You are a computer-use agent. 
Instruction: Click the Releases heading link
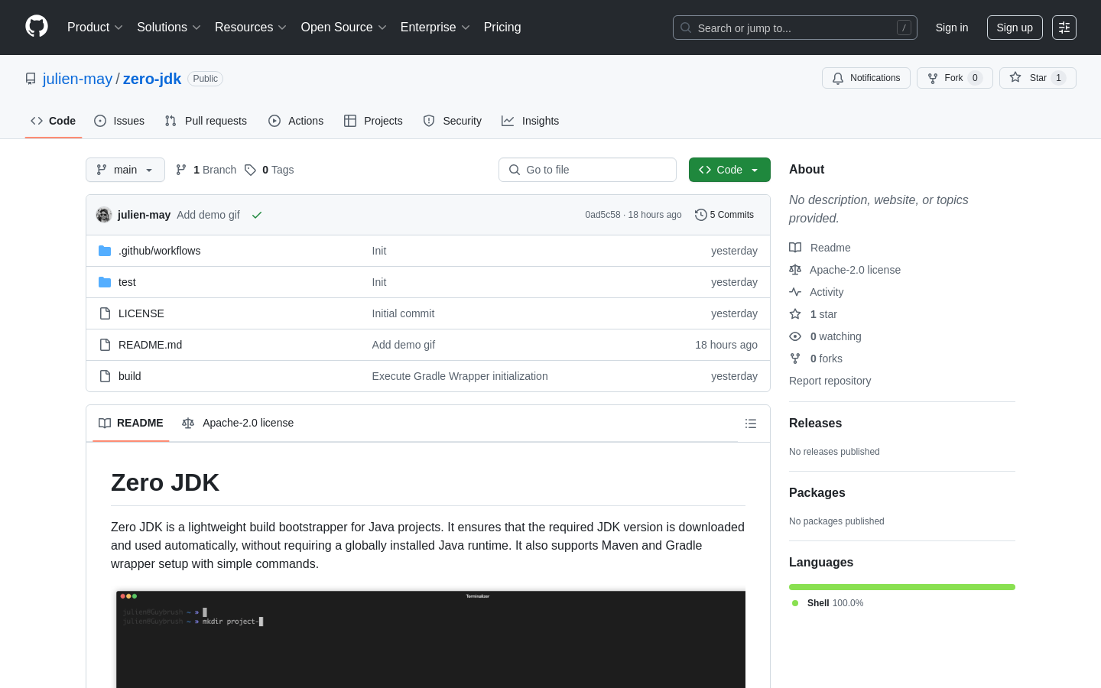[815, 424]
